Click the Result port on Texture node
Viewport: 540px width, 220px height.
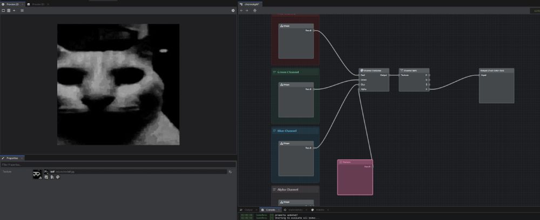pyautogui.click(x=373, y=166)
